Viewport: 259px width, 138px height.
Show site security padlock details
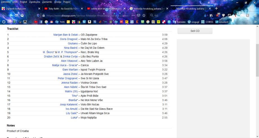[x=43, y=15]
